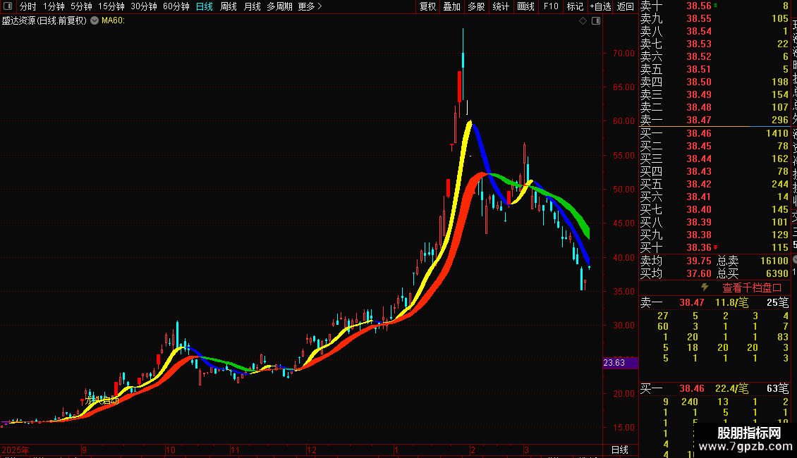The image size is (797, 458).
Task: Click the 标记 mark button
Action: [x=575, y=6]
